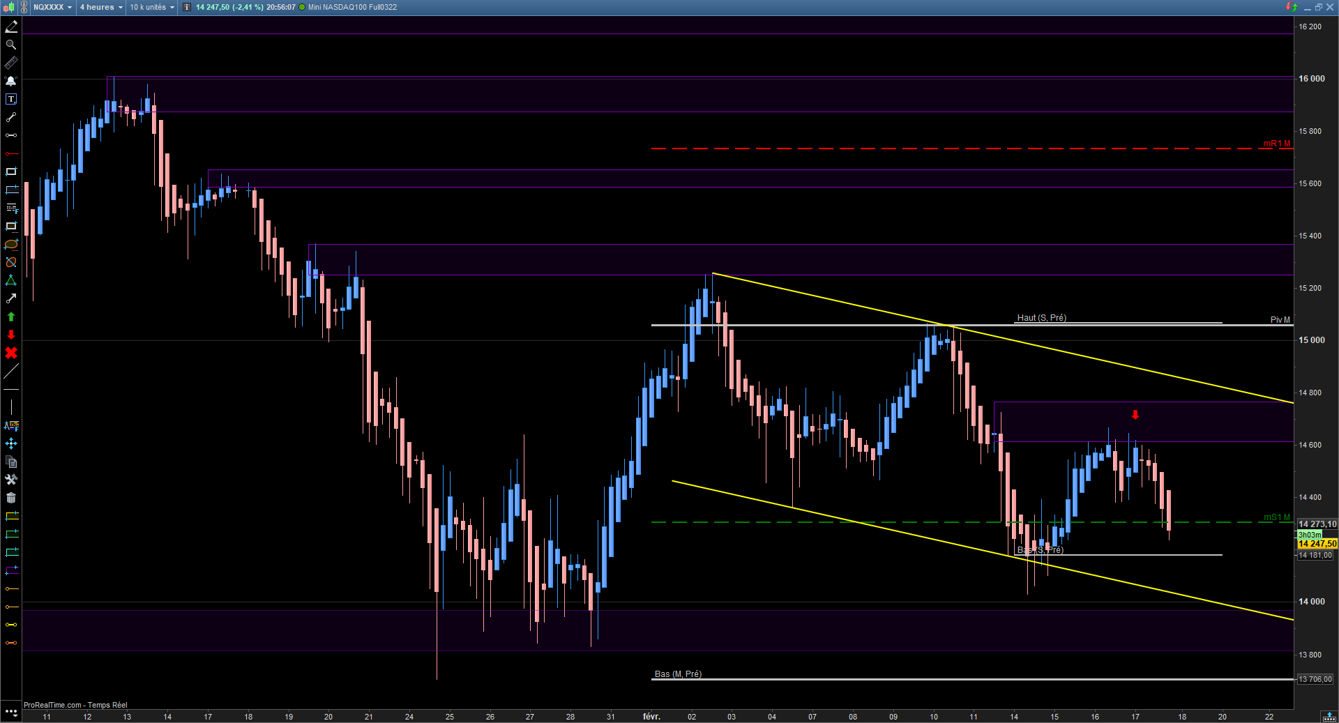Select the teal rectangle zone tool
The height and width of the screenshot is (723, 1339).
click(11, 552)
